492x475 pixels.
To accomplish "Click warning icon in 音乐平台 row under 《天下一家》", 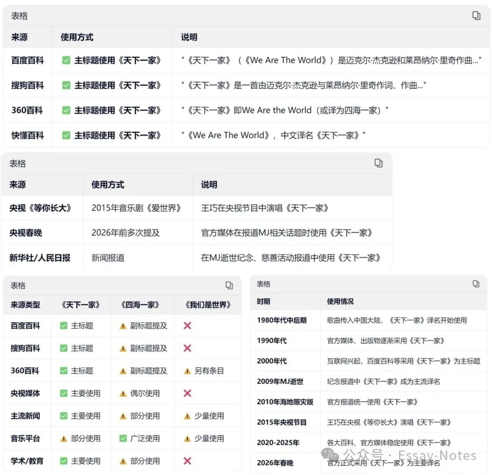I will pos(64,439).
